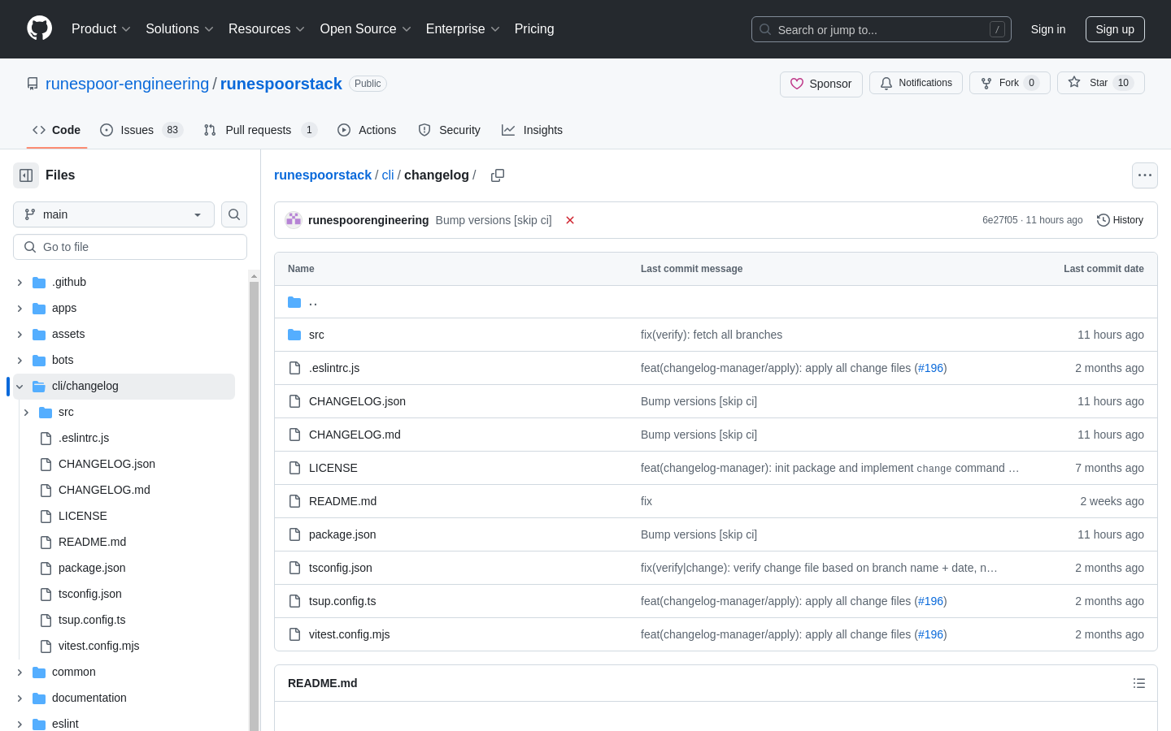
Task: Collapse the cli/changelog folder chevron
Action: [20, 387]
